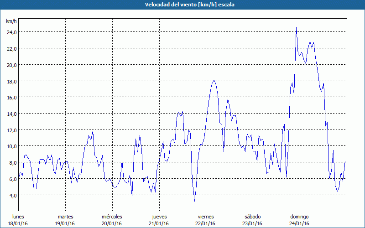Click the 18 km/h peak on viernes
Screen dimensions: 365x228
(214, 80)
